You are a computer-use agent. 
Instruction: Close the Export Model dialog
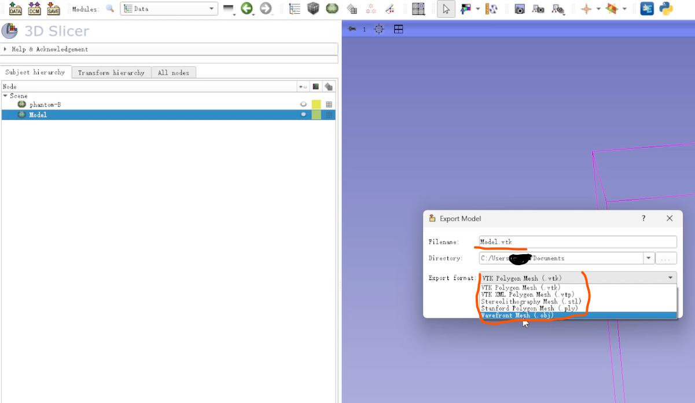click(670, 218)
